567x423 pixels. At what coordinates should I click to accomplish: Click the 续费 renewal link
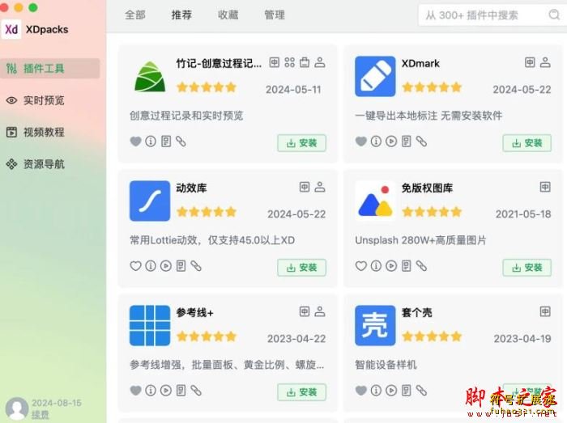(40, 415)
